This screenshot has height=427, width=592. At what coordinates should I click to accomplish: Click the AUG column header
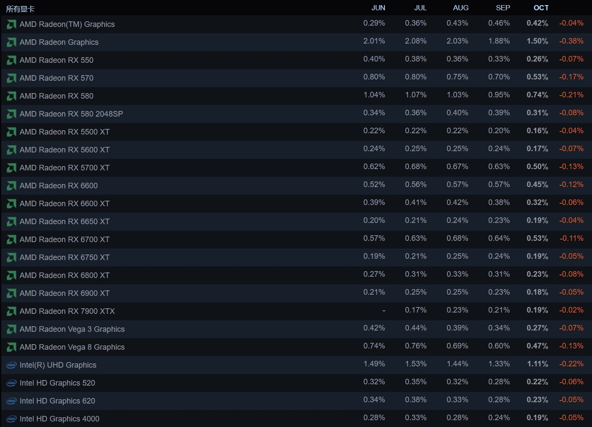pos(461,8)
